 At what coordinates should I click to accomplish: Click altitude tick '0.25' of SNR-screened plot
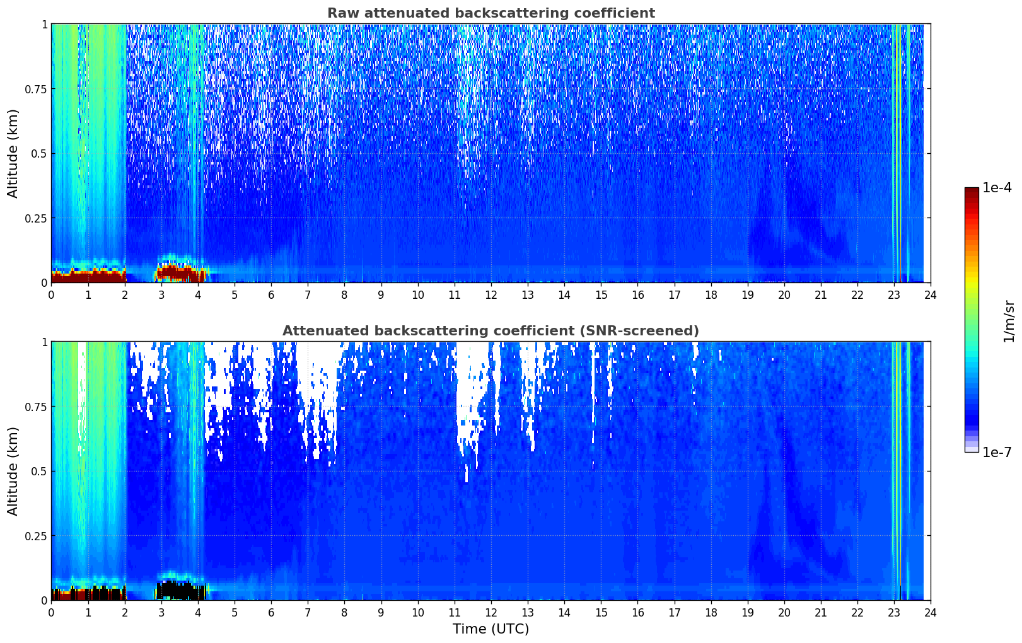coord(36,536)
